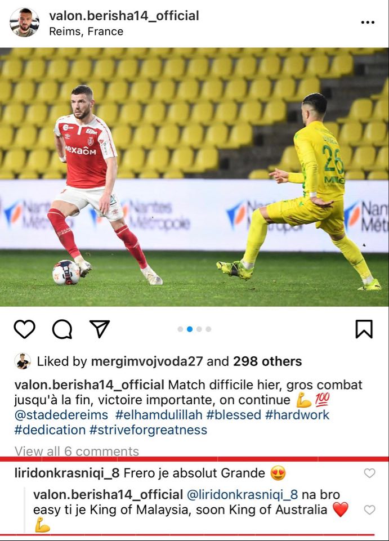This screenshot has height=541, width=389.
Task: Open the @stadedereims mention
Action: (61, 415)
